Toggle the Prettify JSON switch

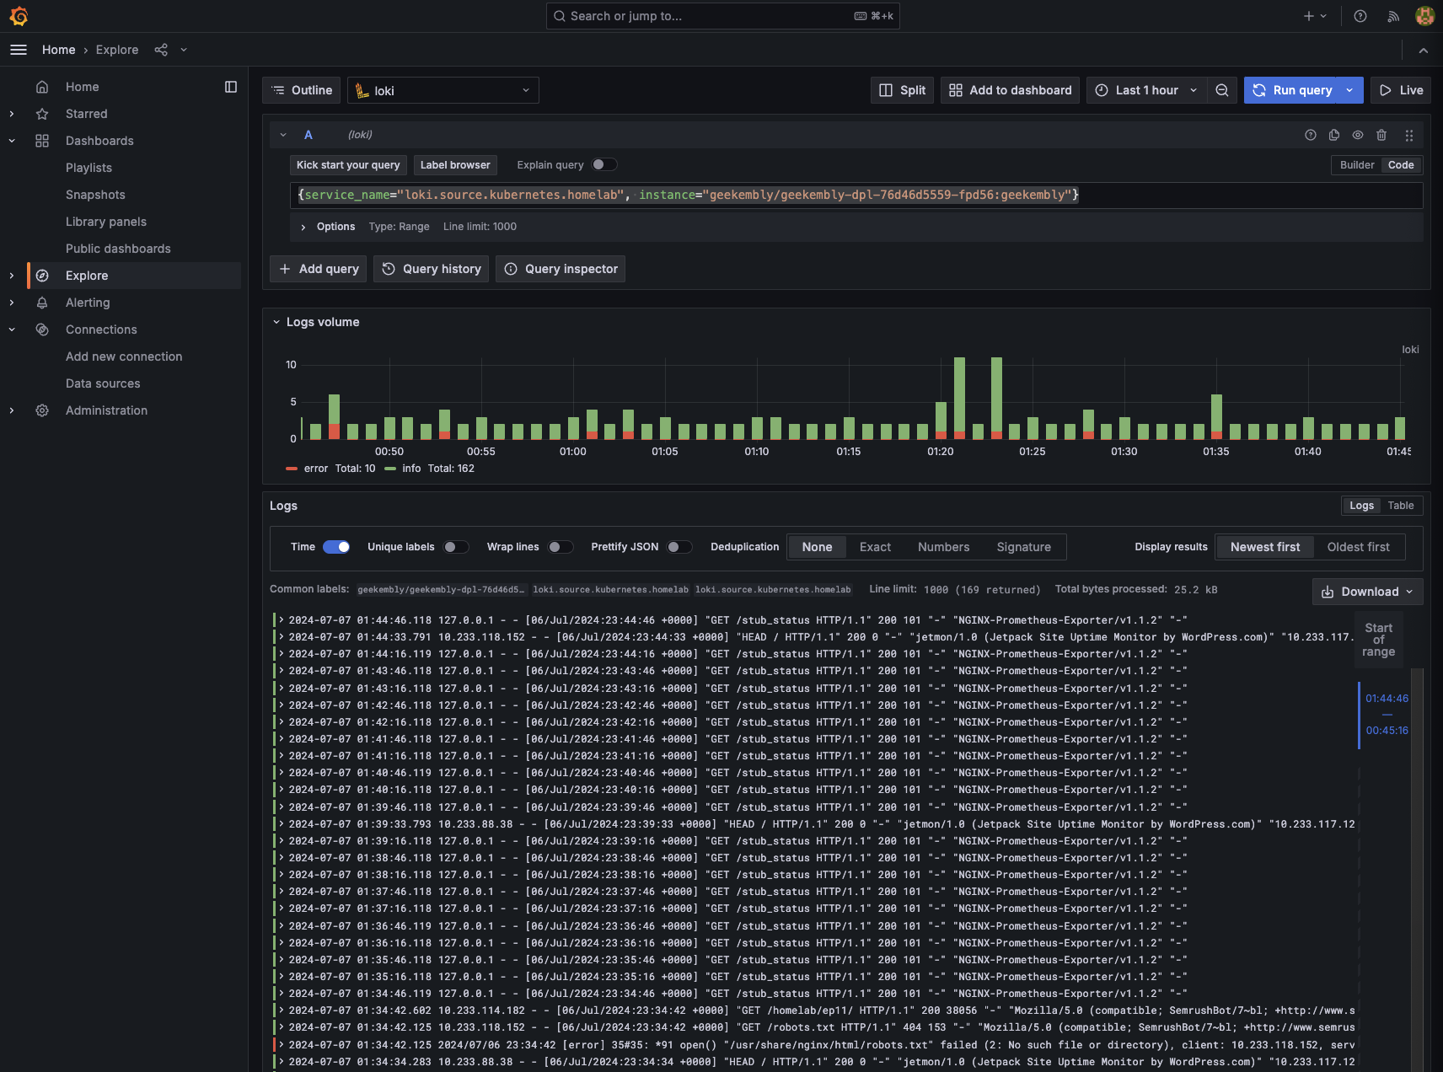point(679,547)
